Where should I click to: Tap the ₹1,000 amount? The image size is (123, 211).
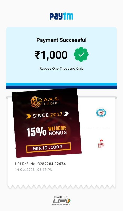point(51,55)
